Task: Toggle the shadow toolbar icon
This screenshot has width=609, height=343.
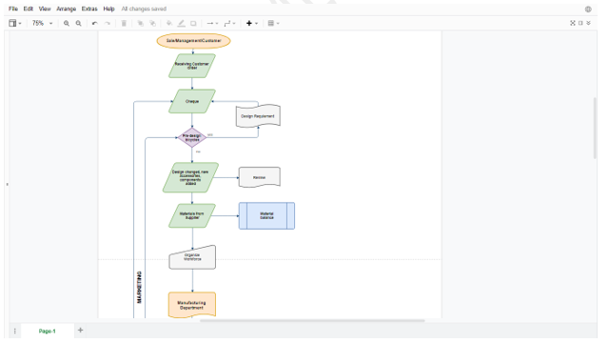Action: [x=193, y=23]
